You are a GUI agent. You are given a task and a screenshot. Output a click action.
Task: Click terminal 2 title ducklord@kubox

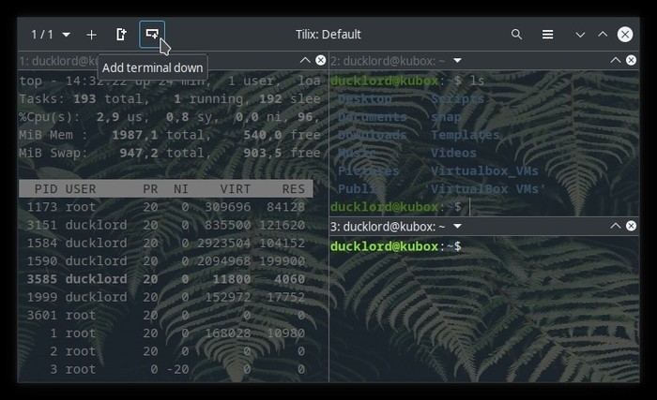coord(388,61)
